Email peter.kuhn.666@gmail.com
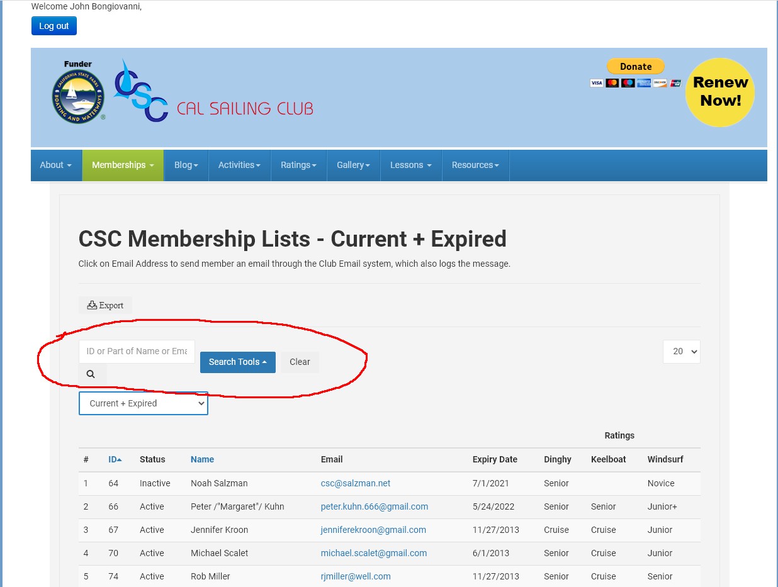This screenshot has width=778, height=587. point(375,506)
